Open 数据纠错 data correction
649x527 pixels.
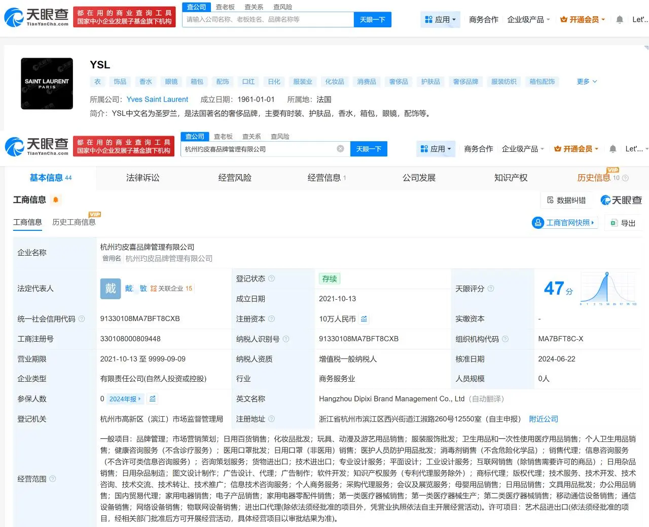pos(566,200)
